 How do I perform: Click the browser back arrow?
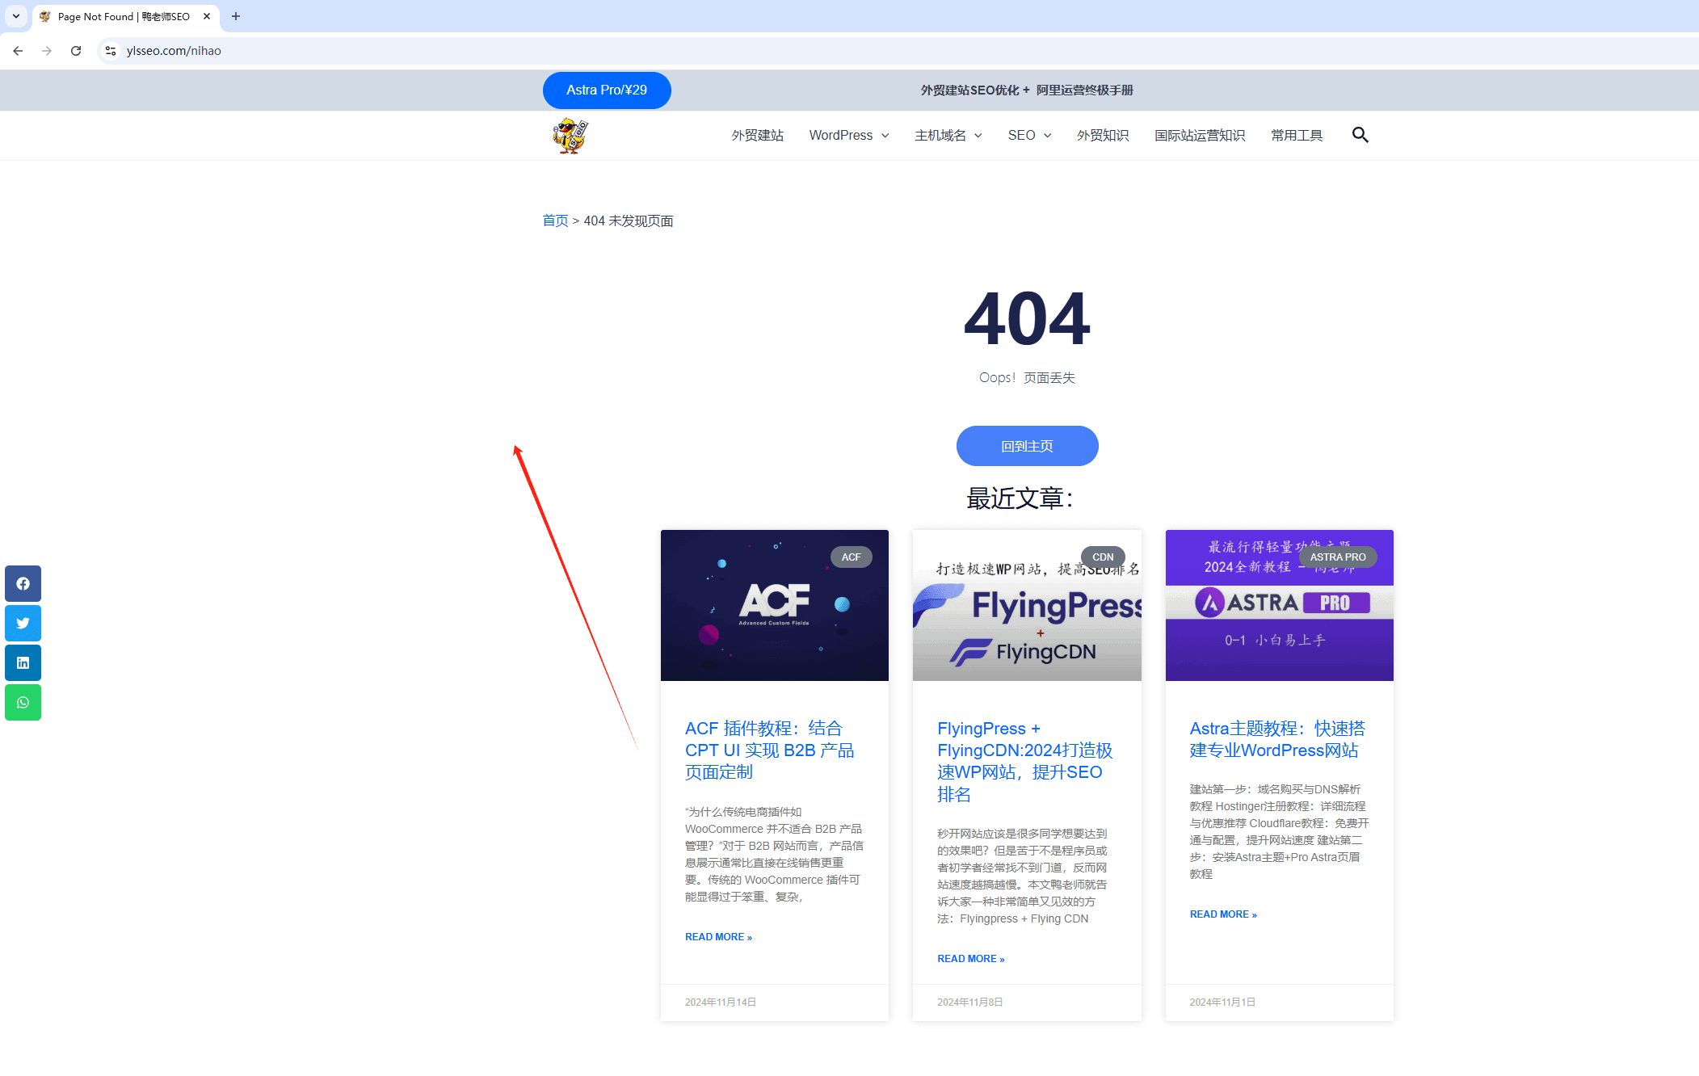(18, 50)
